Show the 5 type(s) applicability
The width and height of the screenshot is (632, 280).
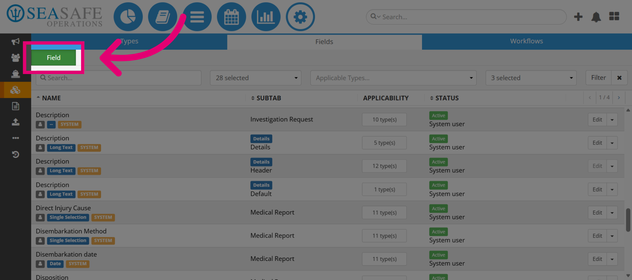pyautogui.click(x=384, y=143)
